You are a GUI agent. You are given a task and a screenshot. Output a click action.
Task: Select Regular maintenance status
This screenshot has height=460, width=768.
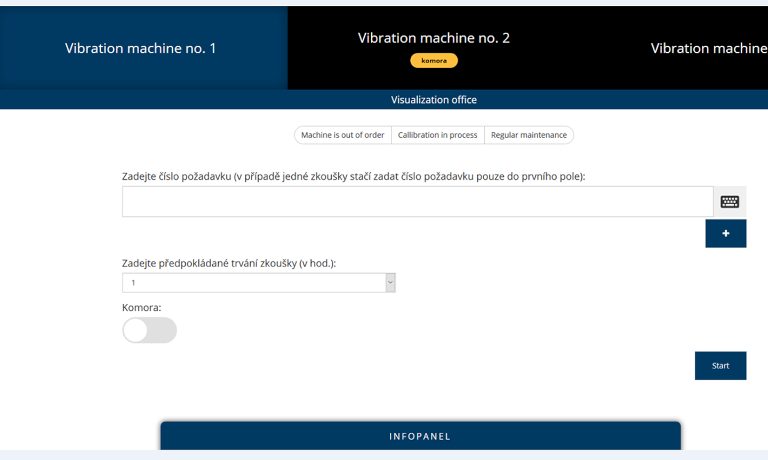(529, 135)
